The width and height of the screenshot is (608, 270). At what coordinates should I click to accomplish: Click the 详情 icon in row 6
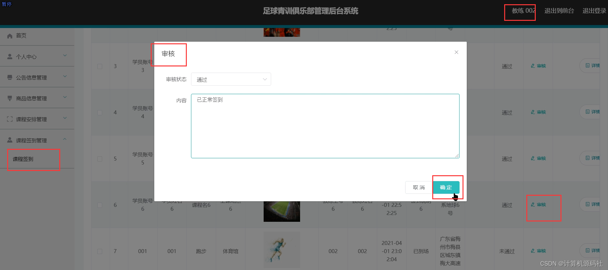587,204
